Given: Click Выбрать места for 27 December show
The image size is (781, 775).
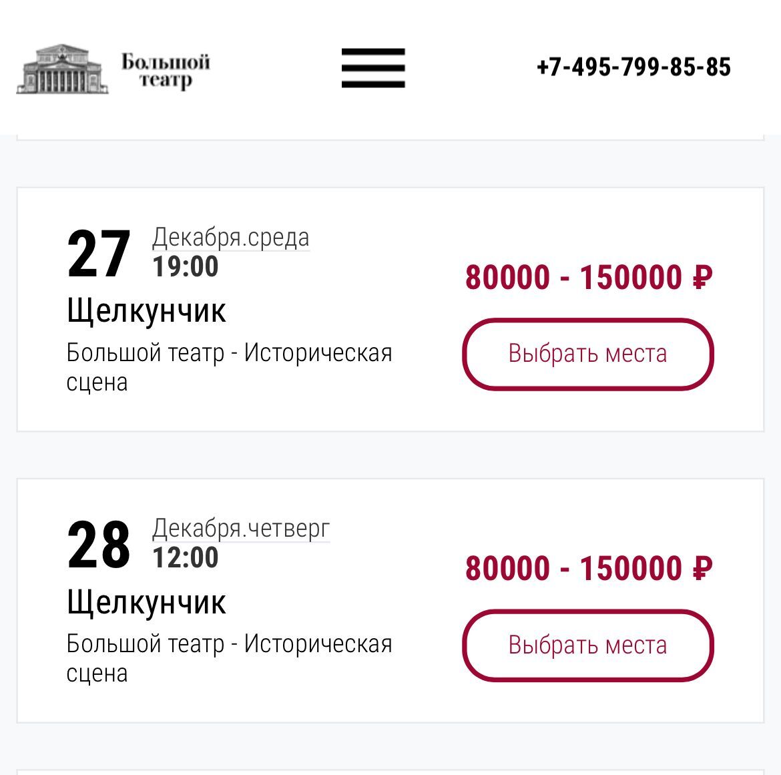Looking at the screenshot, I should point(587,354).
